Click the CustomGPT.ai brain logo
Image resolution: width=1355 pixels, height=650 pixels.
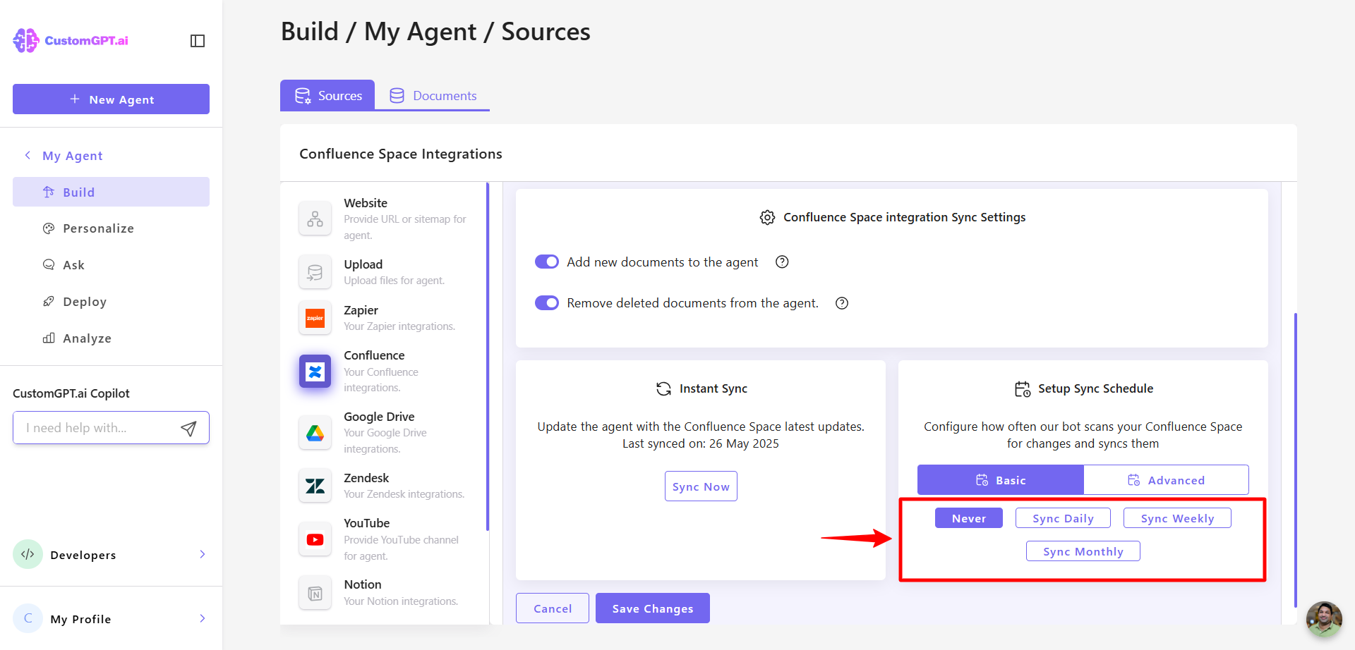tap(26, 40)
